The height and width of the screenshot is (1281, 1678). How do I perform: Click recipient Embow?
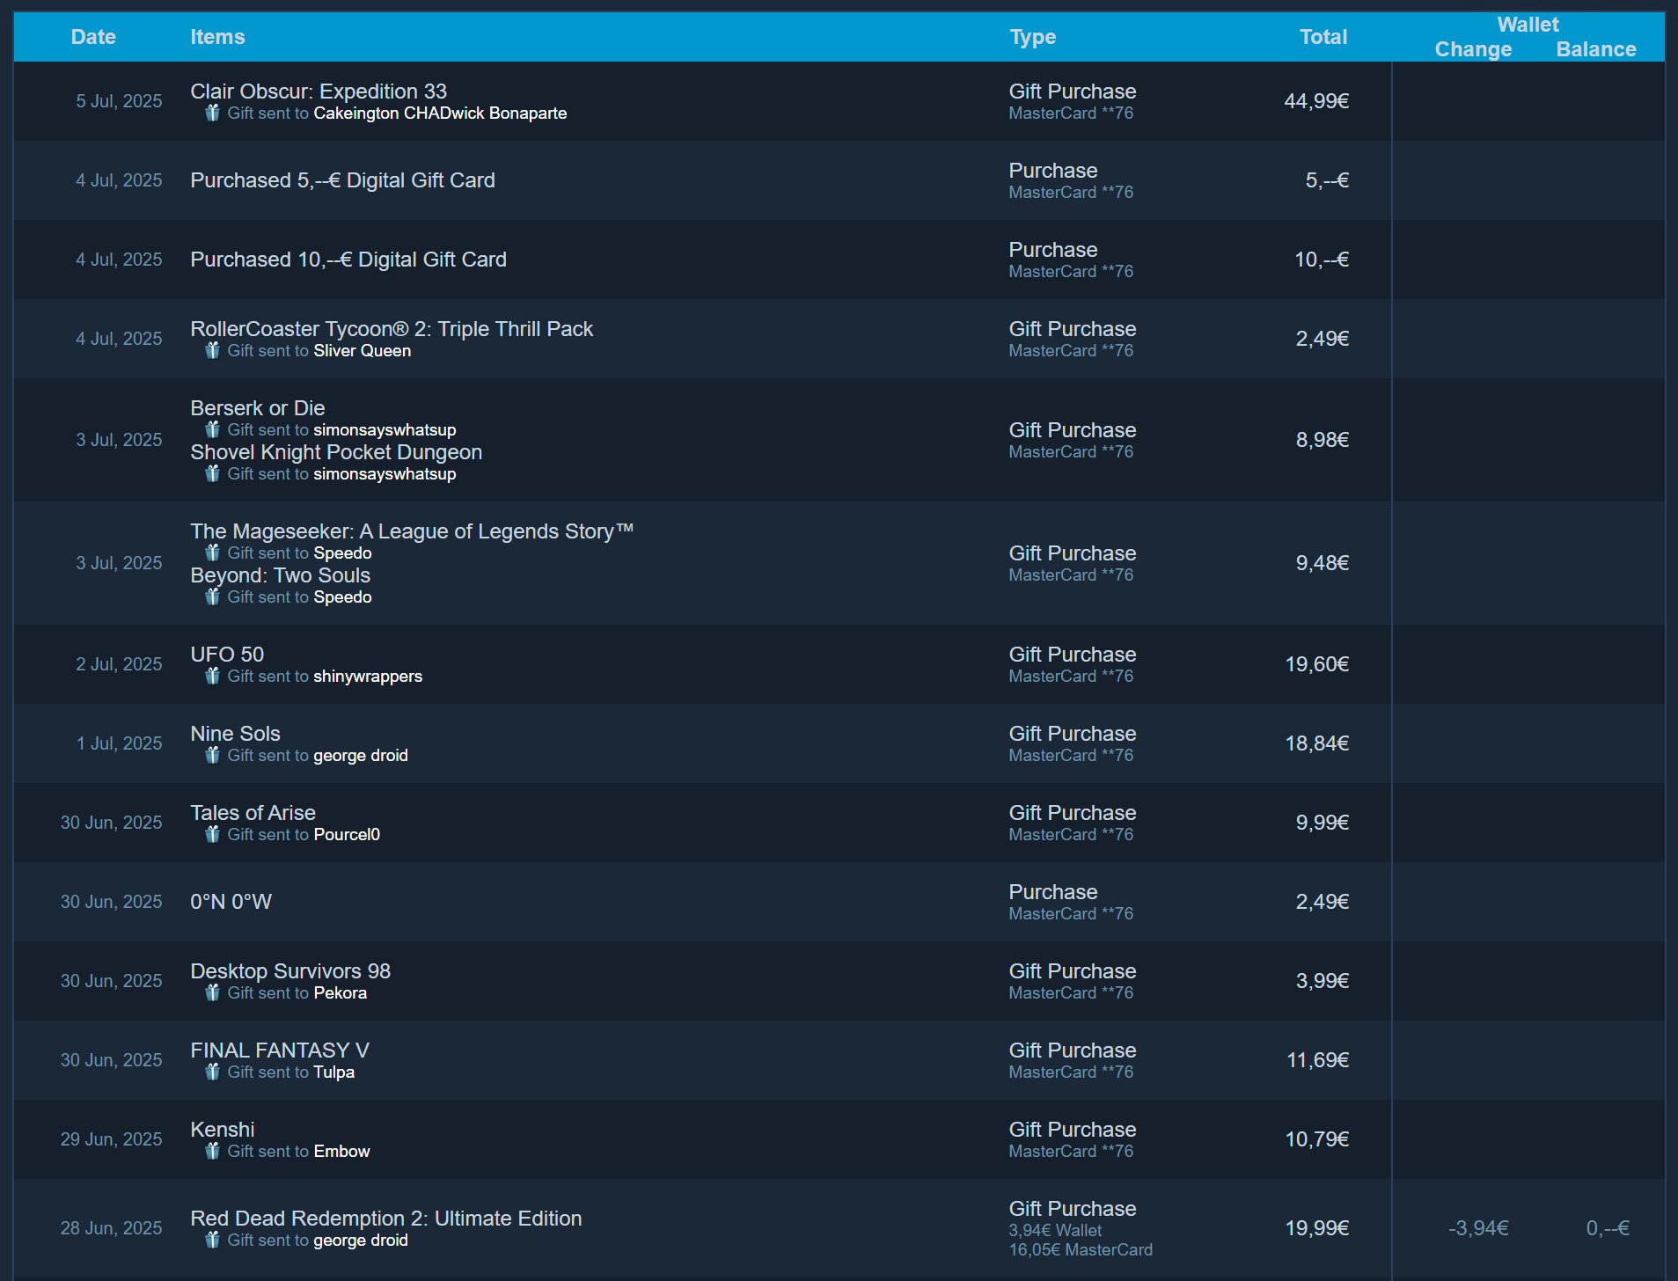[341, 1152]
